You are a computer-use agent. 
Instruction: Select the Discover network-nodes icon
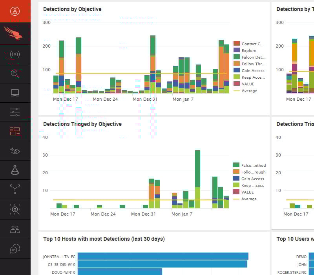pyautogui.click(x=15, y=189)
